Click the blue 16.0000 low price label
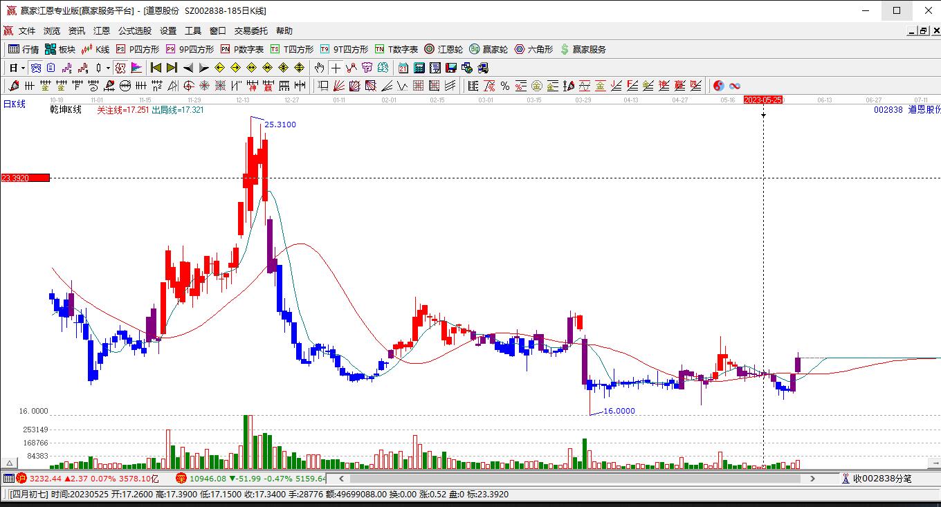This screenshot has width=941, height=507. (619, 411)
